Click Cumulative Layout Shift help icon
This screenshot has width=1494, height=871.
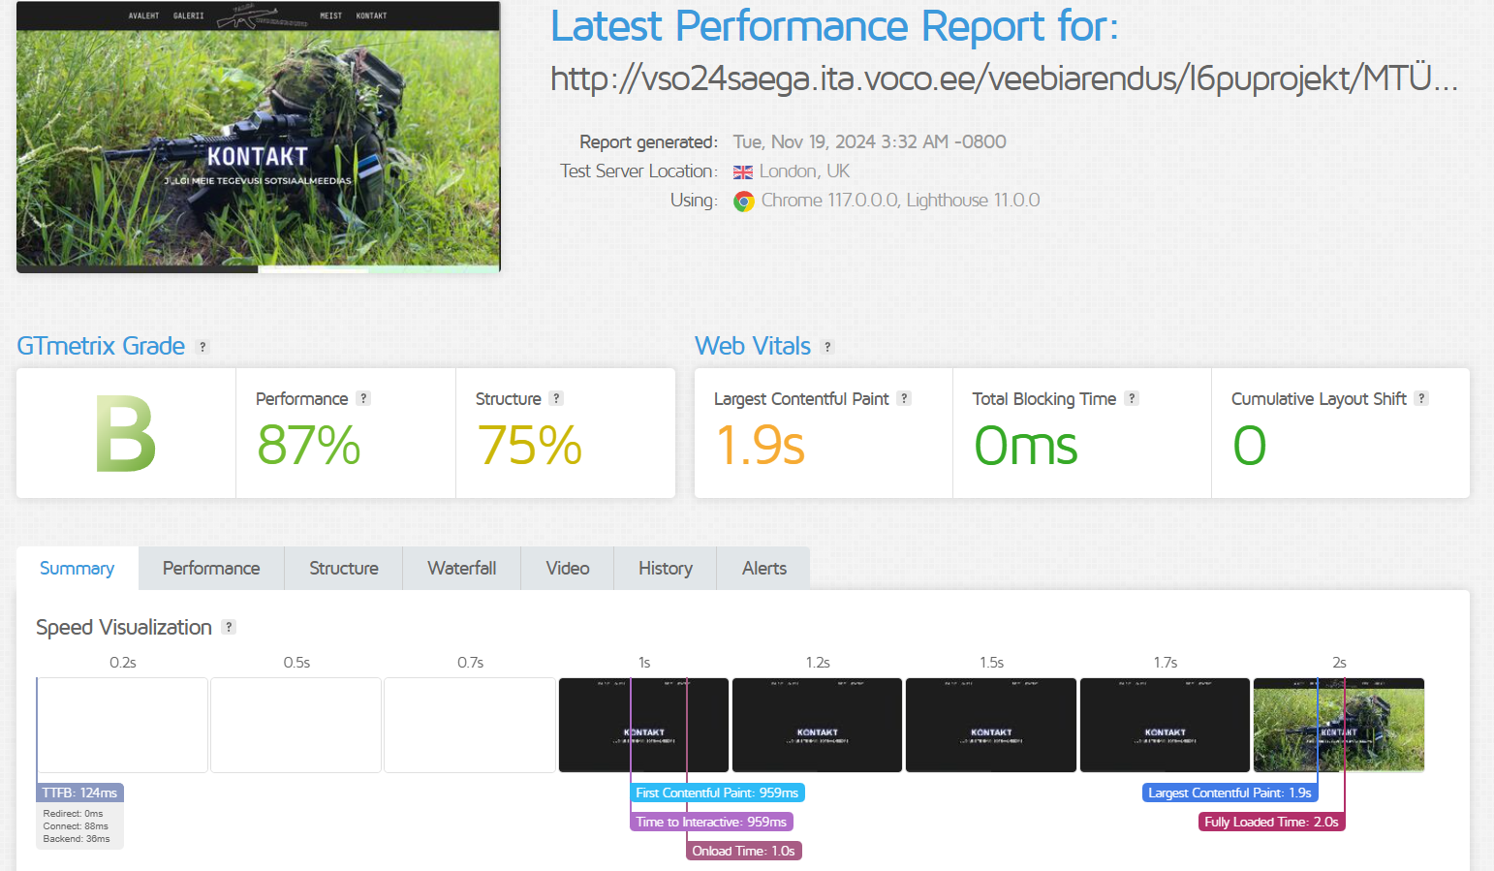coord(1421,398)
